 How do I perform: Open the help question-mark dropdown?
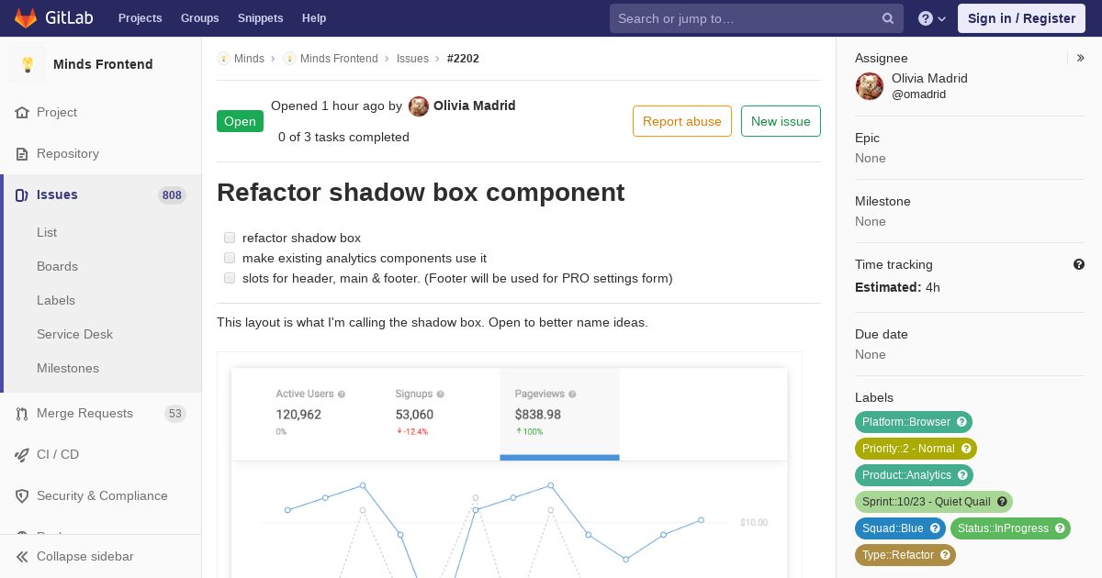932,18
